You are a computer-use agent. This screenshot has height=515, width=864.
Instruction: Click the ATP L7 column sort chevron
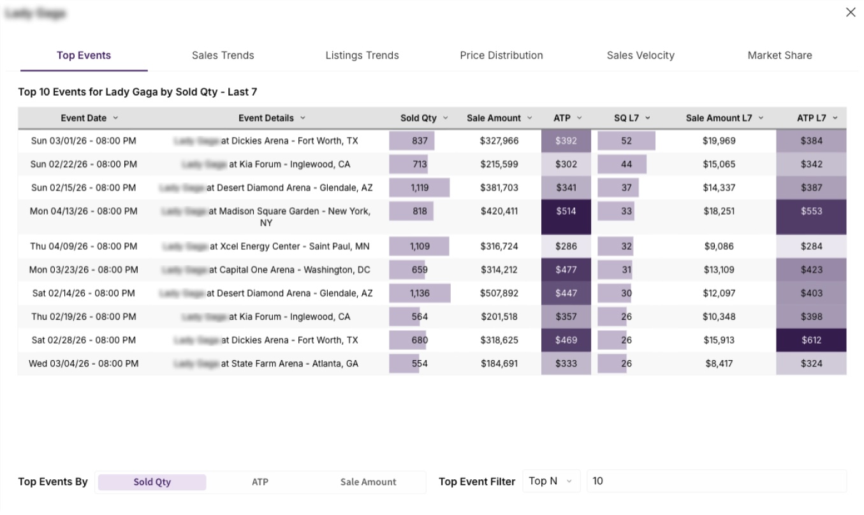coord(835,118)
